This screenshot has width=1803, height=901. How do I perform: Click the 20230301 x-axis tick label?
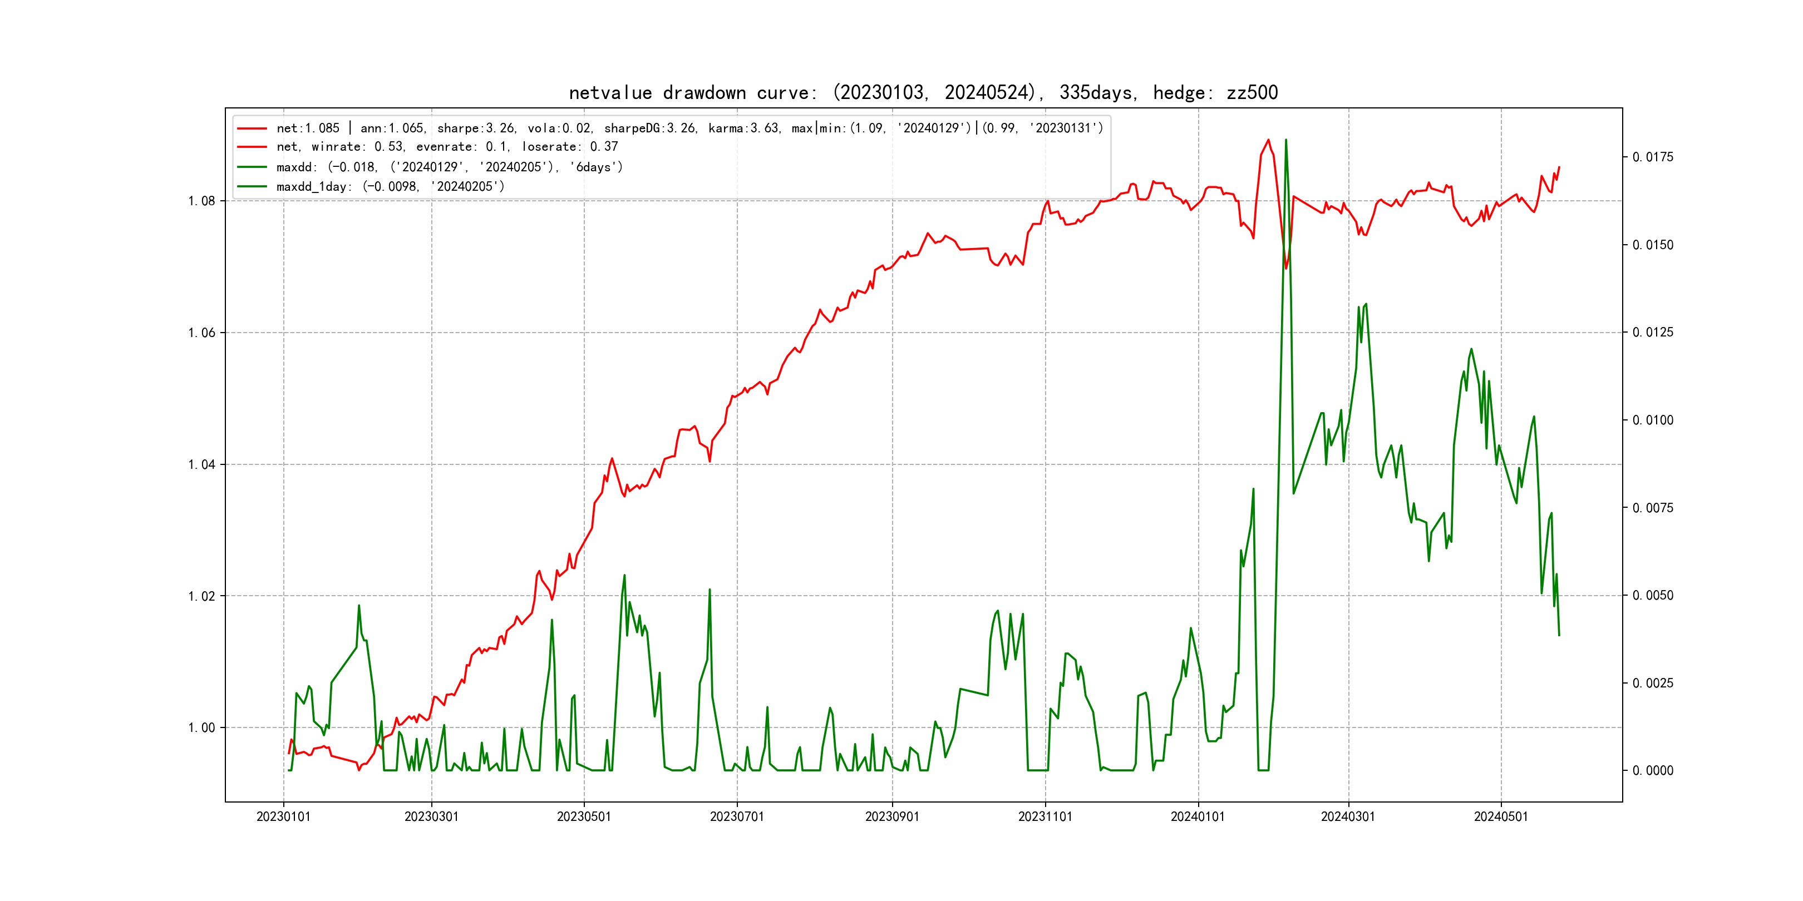click(x=431, y=817)
